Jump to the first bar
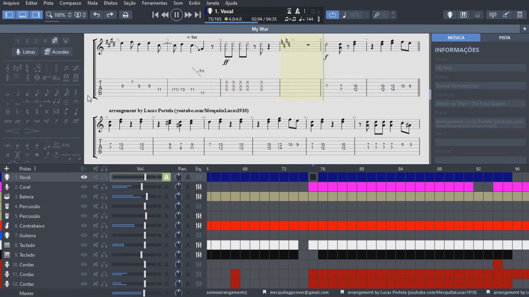Viewport: 529px width, 297px height. (x=155, y=15)
